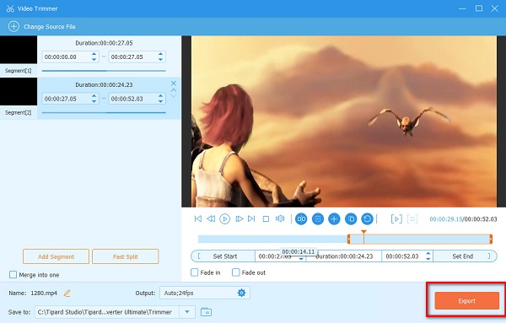This screenshot has width=506, height=323.
Task: Increase Segment 1 start time stepper
Action: 94,54
